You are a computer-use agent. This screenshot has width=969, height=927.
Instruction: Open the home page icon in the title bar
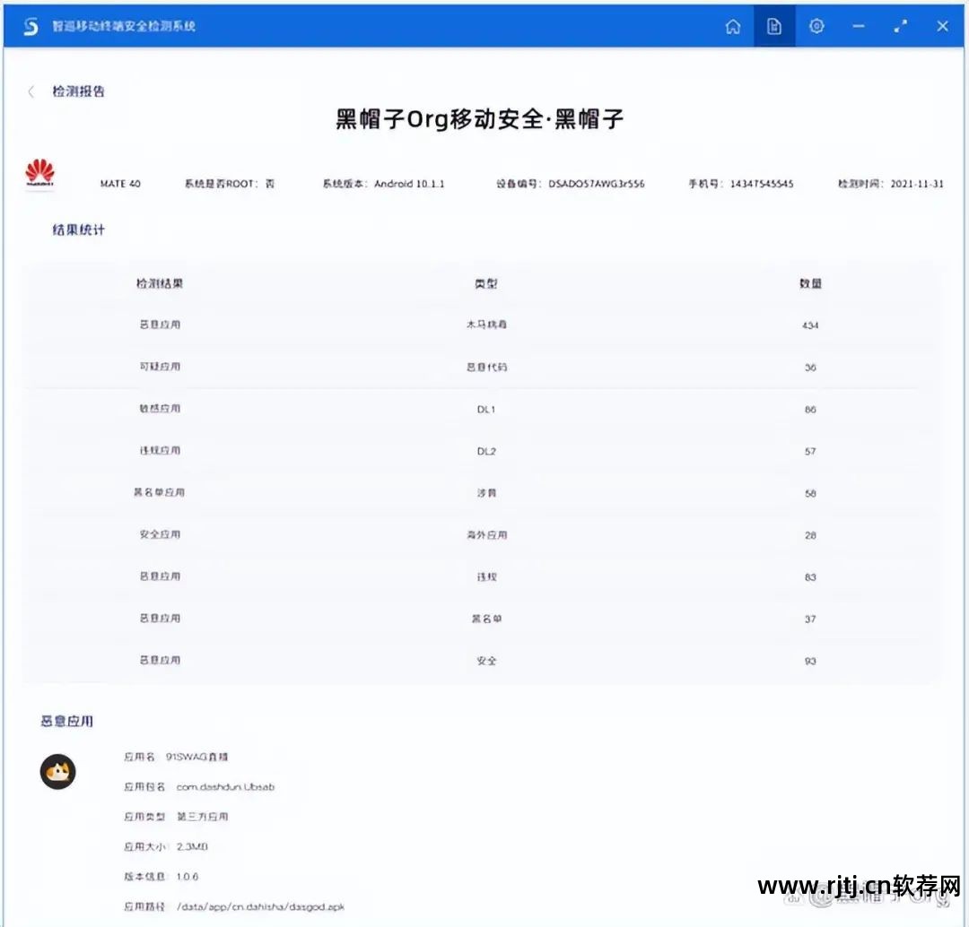point(733,26)
